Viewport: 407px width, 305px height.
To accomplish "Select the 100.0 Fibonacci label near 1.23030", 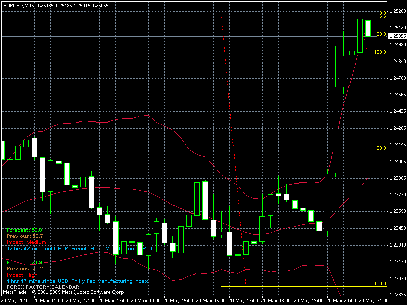I will [380, 284].
